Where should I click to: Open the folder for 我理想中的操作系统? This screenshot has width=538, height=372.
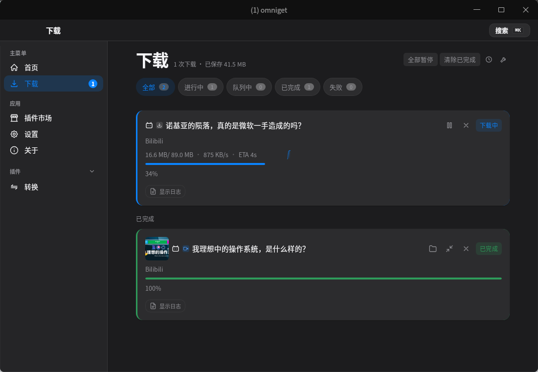pyautogui.click(x=433, y=249)
